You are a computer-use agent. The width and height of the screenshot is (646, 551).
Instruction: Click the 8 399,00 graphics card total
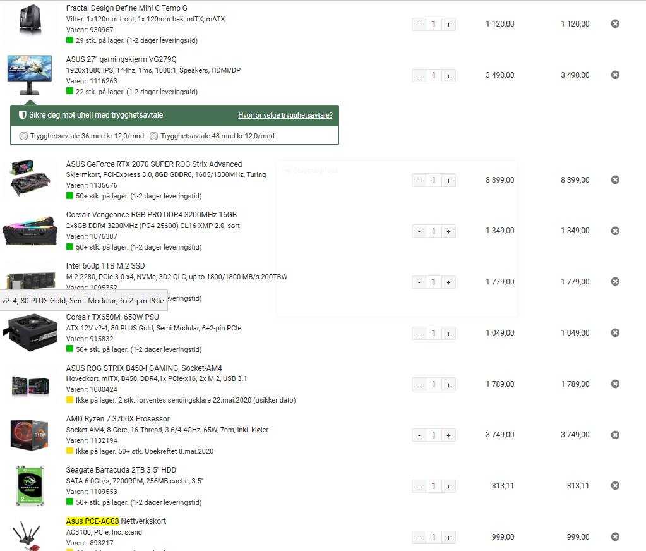575,180
